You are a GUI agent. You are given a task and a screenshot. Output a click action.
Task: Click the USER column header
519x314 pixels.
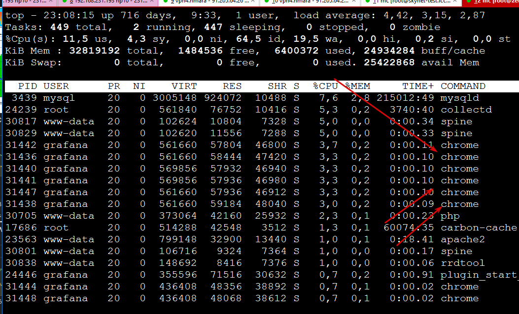[56, 86]
